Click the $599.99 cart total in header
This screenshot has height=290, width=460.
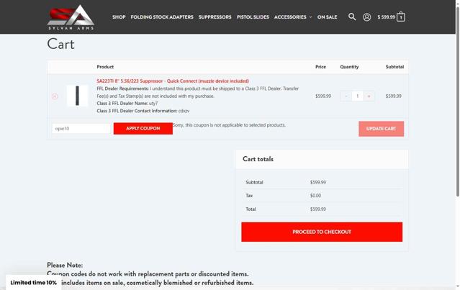point(386,17)
